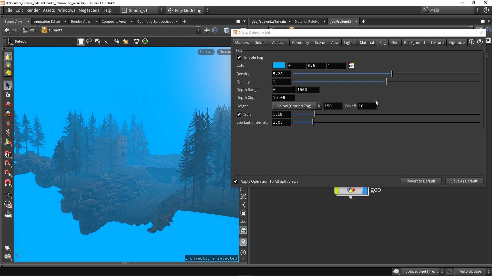Image resolution: width=492 pixels, height=276 pixels.
Task: Select the Lasso selection style
Action: tap(89, 41)
